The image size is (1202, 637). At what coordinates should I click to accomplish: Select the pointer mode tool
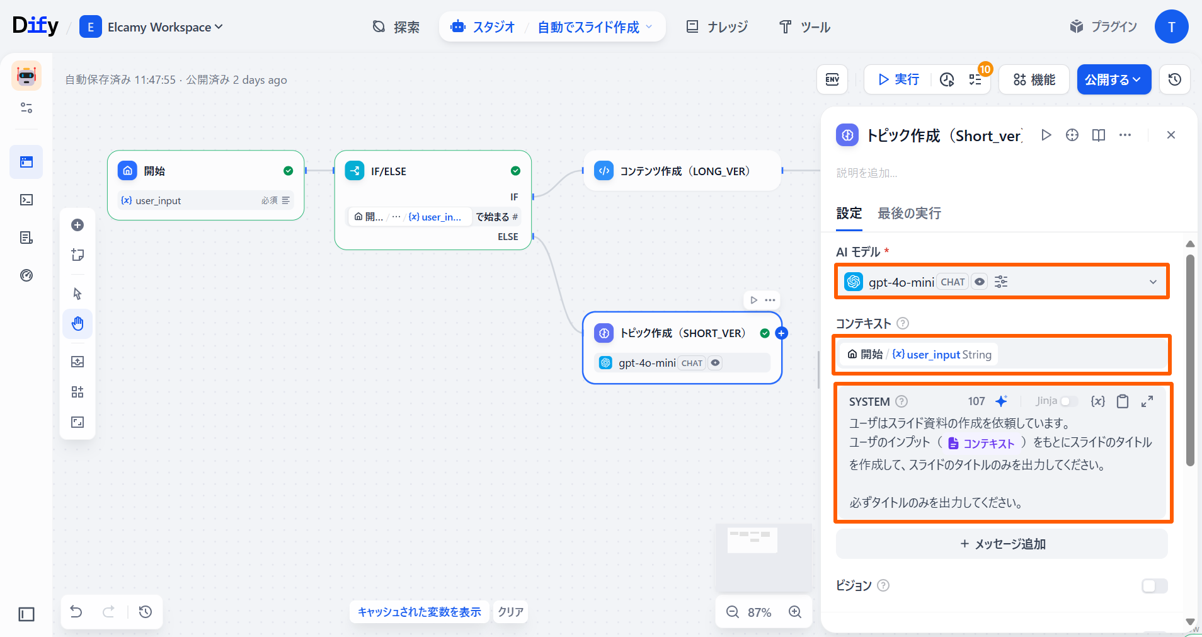(x=77, y=294)
